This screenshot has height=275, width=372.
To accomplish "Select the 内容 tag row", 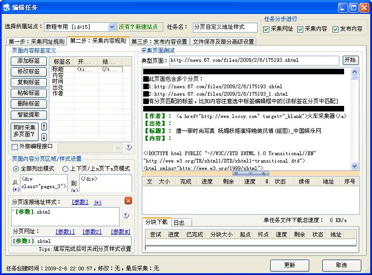I will coord(87,75).
